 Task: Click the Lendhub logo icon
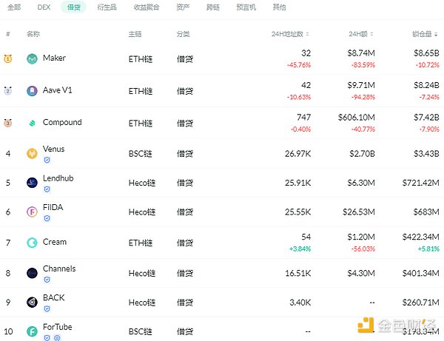pos(32,183)
